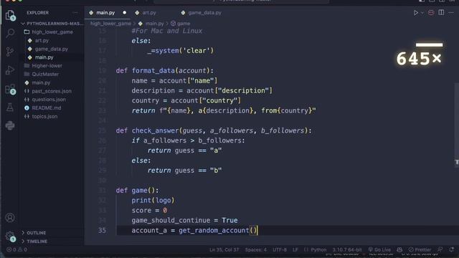The width and height of the screenshot is (459, 258).
Task: Click the def format_data(account): line
Action: coord(164,70)
